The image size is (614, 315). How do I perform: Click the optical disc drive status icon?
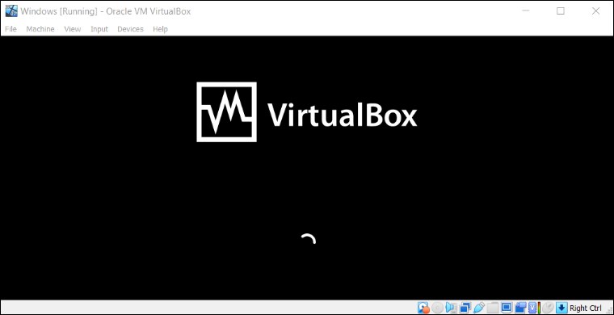[x=437, y=308]
